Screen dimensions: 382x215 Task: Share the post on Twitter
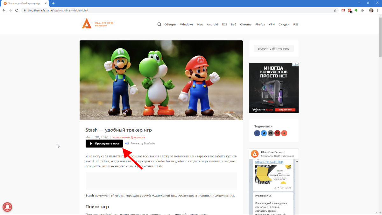pyautogui.click(x=264, y=133)
